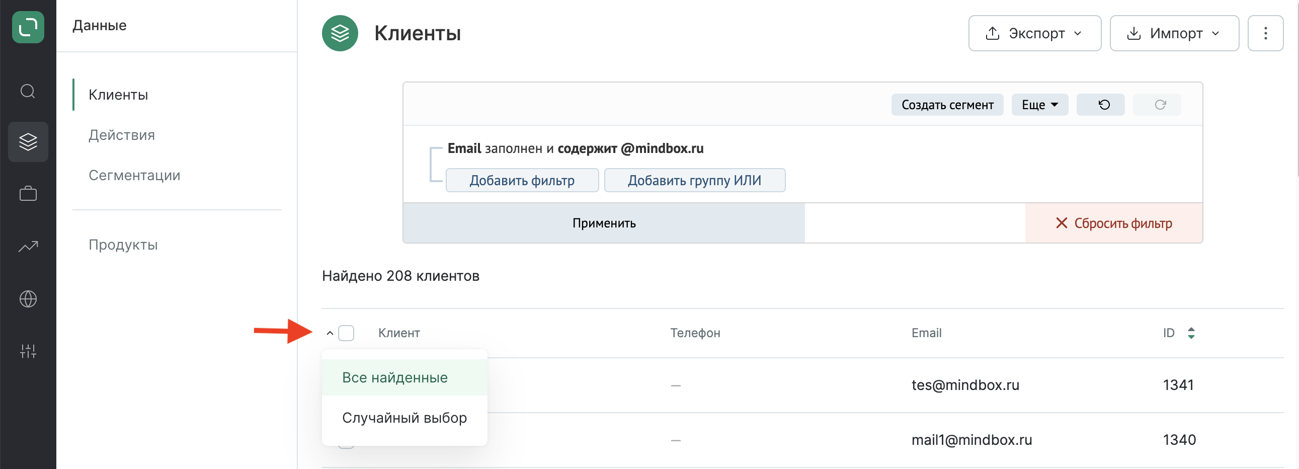Select the data layers sidebar icon

(28, 142)
